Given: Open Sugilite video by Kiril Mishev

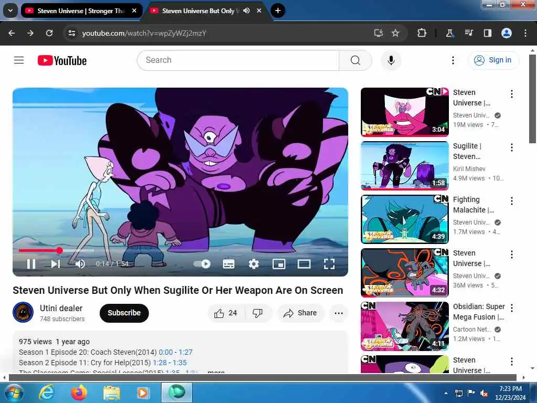Looking at the screenshot, I should (405, 165).
